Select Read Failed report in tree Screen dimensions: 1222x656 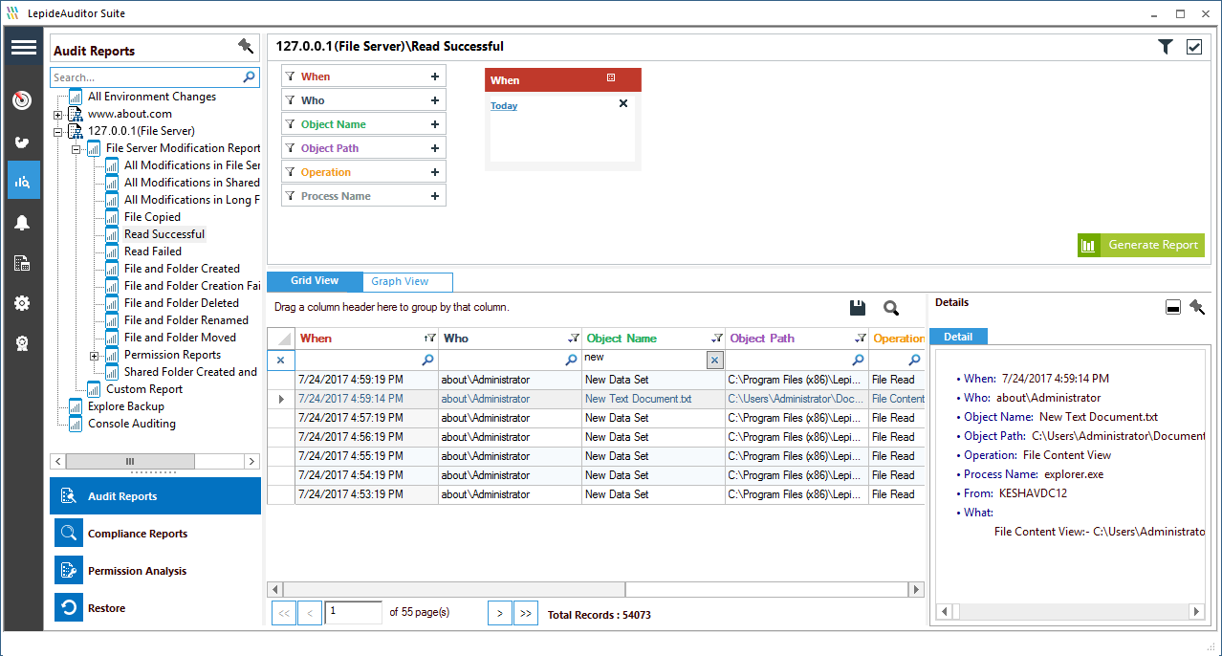pyautogui.click(x=153, y=251)
